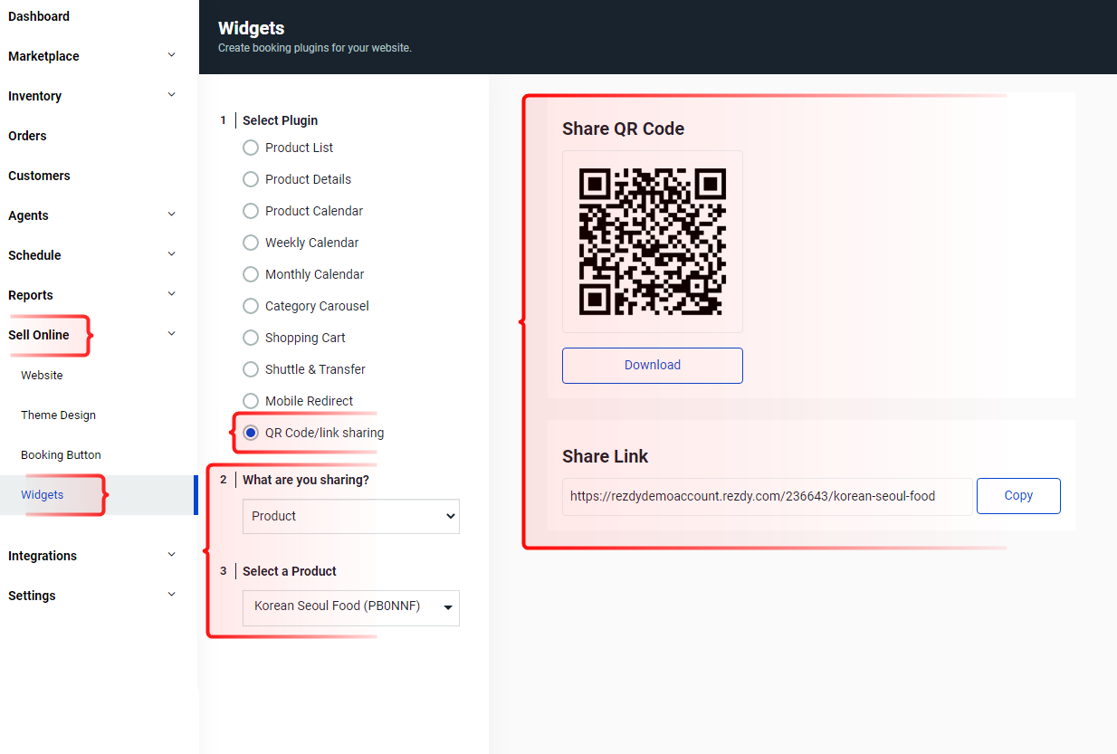The height and width of the screenshot is (754, 1117).
Task: Expand the Inventory sidebar chevron
Action: [x=172, y=95]
